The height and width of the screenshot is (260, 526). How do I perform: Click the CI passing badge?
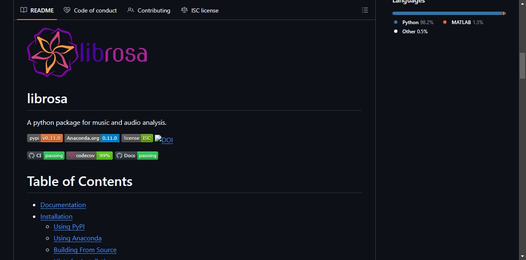click(46, 156)
